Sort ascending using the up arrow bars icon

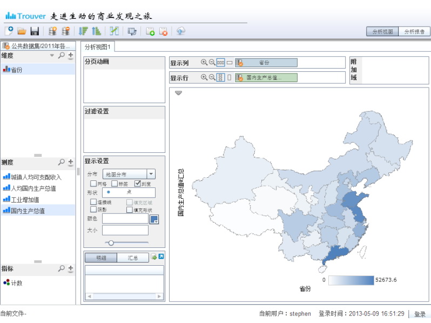tap(96, 31)
